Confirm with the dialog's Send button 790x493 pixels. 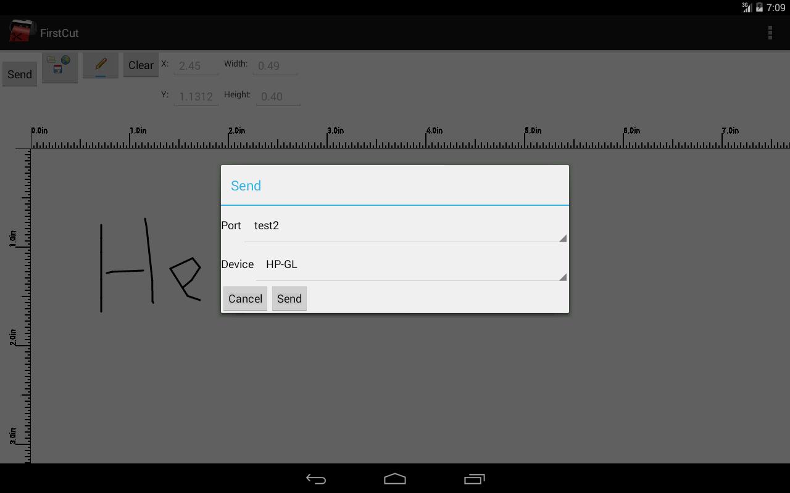pyautogui.click(x=289, y=299)
